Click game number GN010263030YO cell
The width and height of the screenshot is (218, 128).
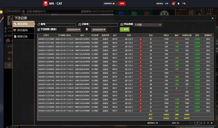coord(82,39)
